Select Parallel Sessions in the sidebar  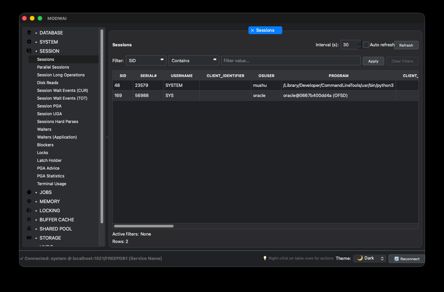click(x=53, y=67)
